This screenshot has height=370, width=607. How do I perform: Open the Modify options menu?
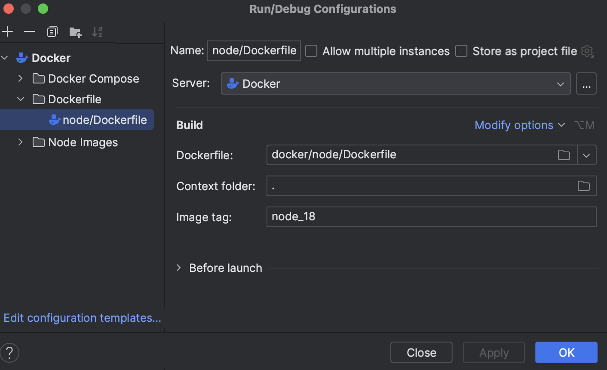(x=519, y=125)
